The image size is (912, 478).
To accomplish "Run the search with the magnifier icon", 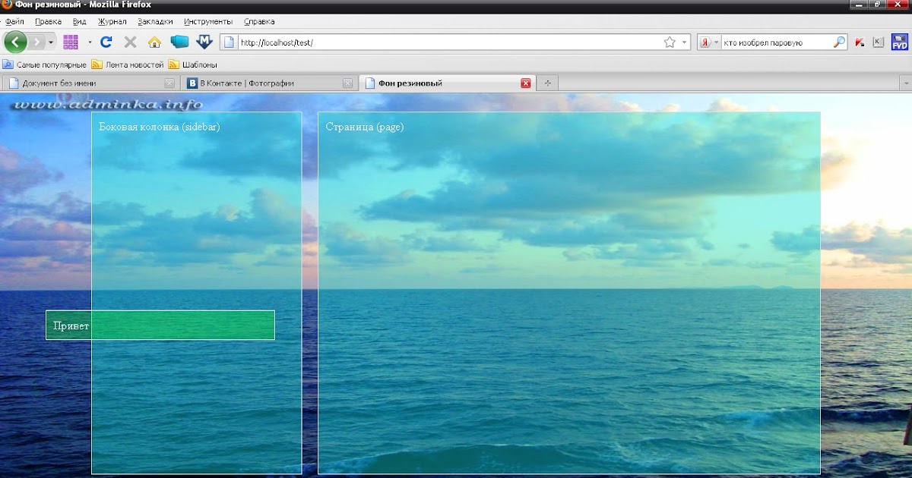I will click(x=839, y=42).
